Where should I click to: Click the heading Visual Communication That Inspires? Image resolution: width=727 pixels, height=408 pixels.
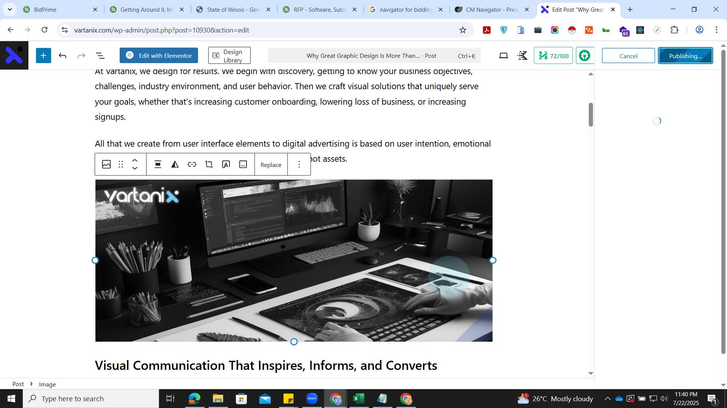(266, 365)
